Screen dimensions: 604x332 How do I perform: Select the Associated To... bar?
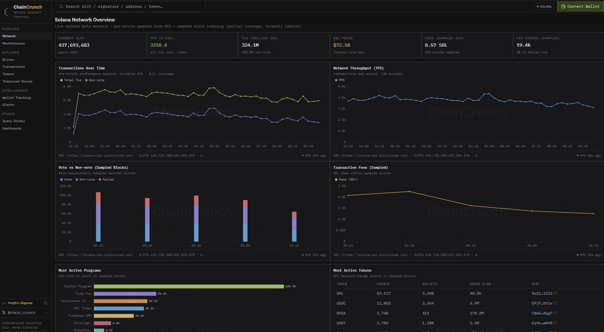[x=121, y=301]
